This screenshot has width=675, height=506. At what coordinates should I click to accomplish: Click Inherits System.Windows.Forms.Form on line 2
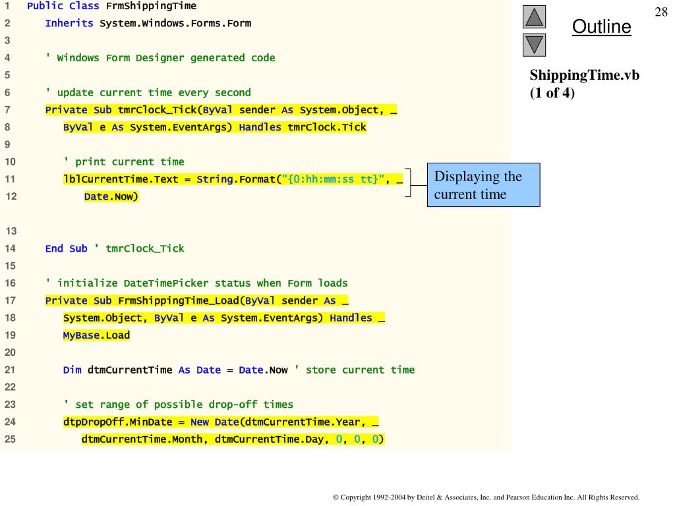[x=148, y=23]
